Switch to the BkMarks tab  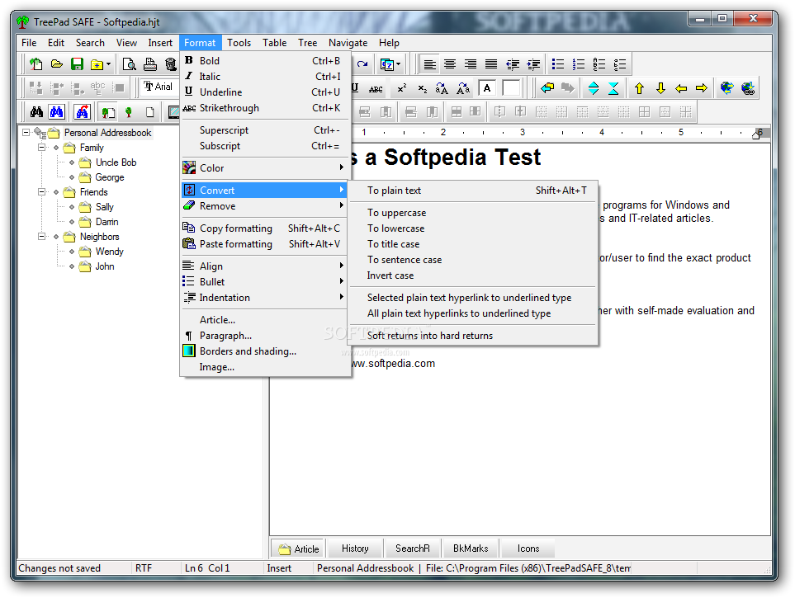(471, 549)
